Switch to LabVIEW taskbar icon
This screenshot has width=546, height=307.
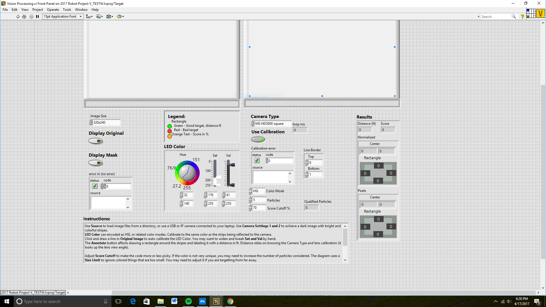(216, 301)
